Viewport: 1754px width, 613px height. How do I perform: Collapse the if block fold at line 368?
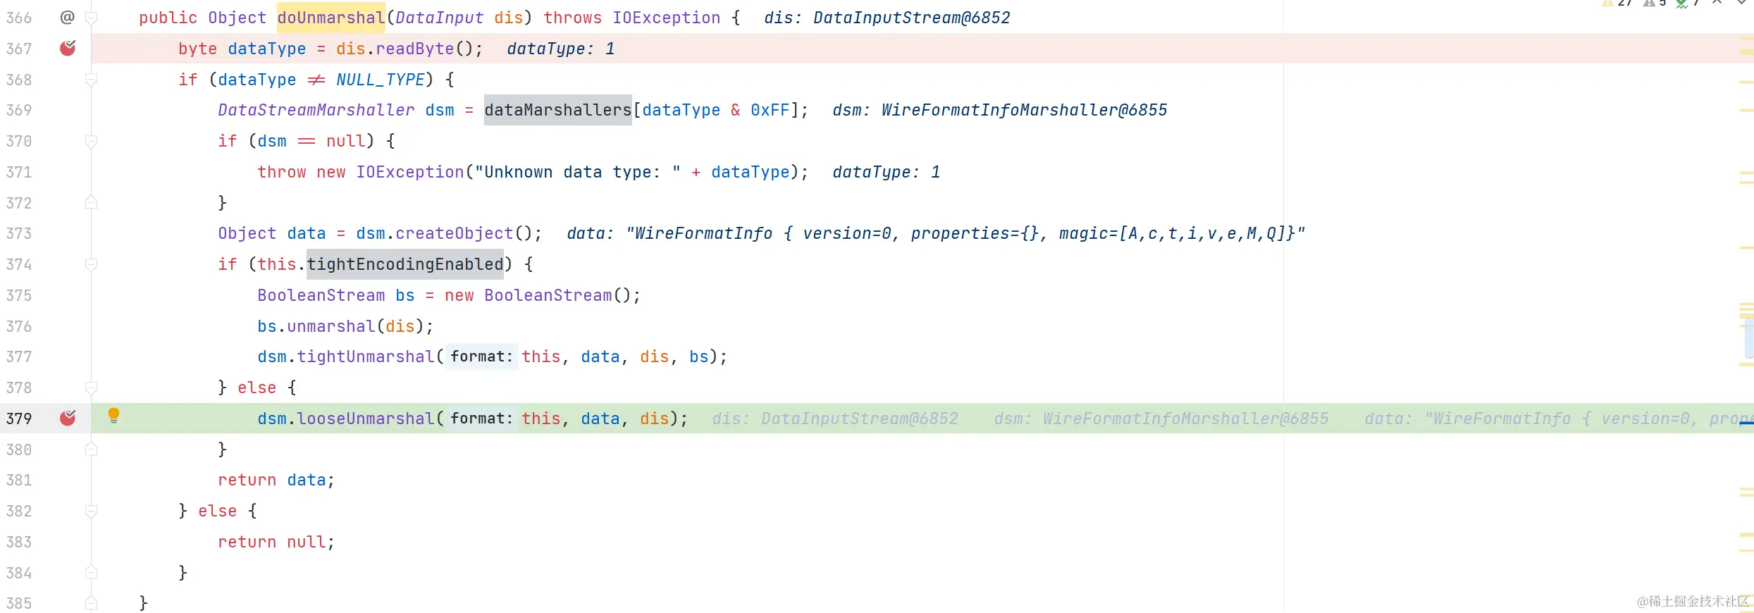point(91,80)
